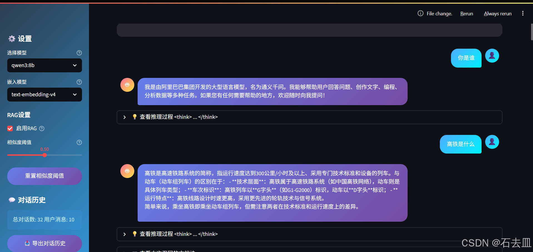Open the help icon next to 选择模型
Image resolution: width=533 pixels, height=252 pixels.
point(79,53)
